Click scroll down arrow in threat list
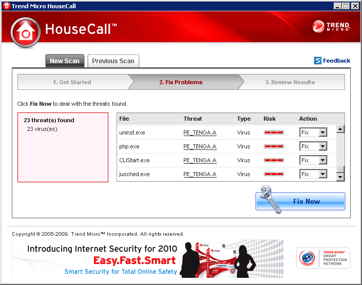Screen dimensions: 362x285 [x=340, y=177]
